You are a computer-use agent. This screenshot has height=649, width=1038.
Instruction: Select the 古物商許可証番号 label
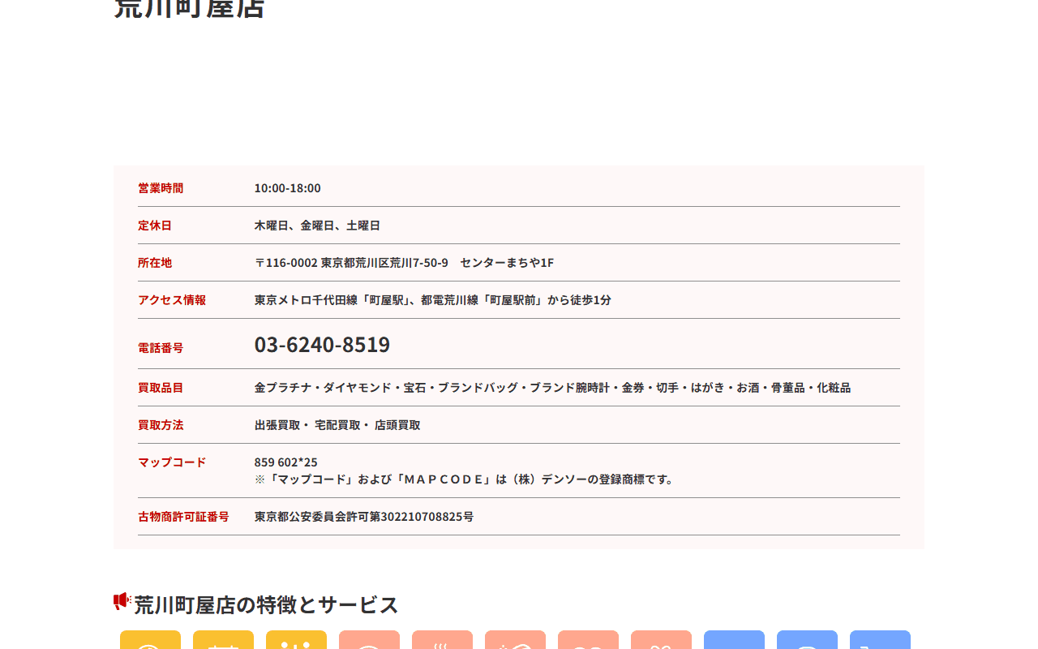point(183,517)
